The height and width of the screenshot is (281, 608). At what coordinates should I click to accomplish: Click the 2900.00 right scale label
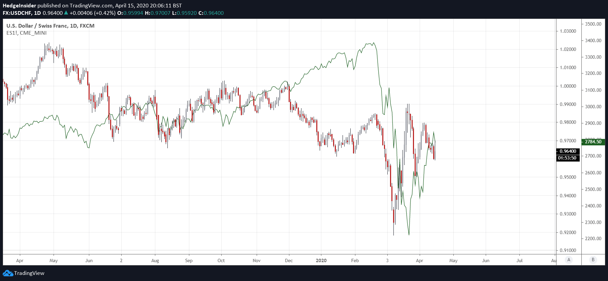tap(593, 123)
